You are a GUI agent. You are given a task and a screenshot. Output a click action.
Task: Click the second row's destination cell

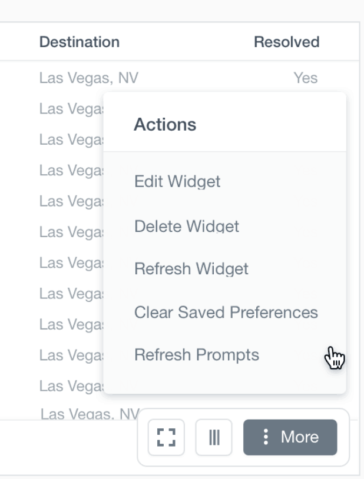pyautogui.click(x=71, y=109)
